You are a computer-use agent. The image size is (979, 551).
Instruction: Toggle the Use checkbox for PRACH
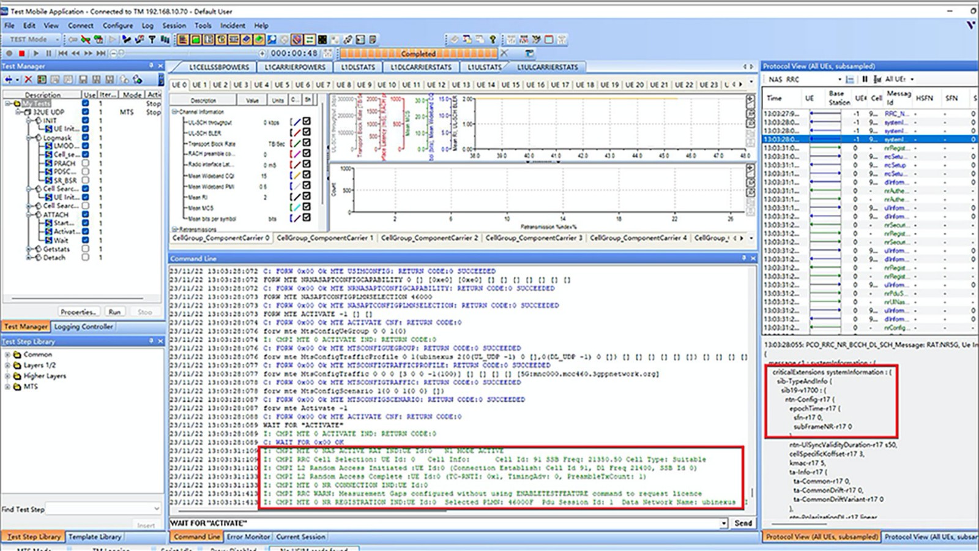pos(86,163)
